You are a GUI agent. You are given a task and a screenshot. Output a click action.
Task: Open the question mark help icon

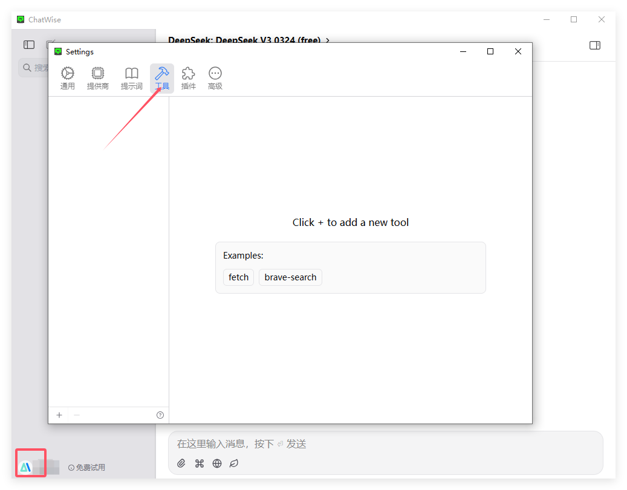pos(160,415)
